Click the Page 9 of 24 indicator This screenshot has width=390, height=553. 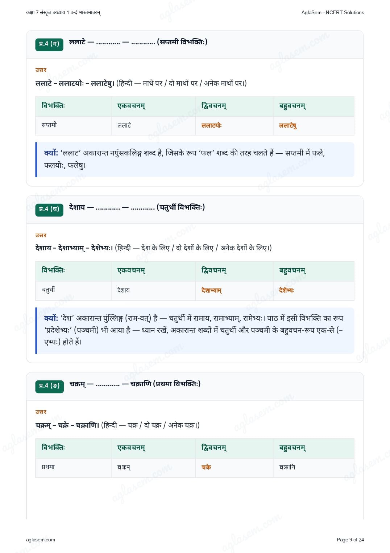[x=350, y=540]
